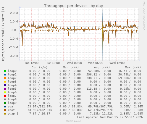The image size is (147, 124).
Task: Click the sda navy color swatch
Action: coord(5,107)
